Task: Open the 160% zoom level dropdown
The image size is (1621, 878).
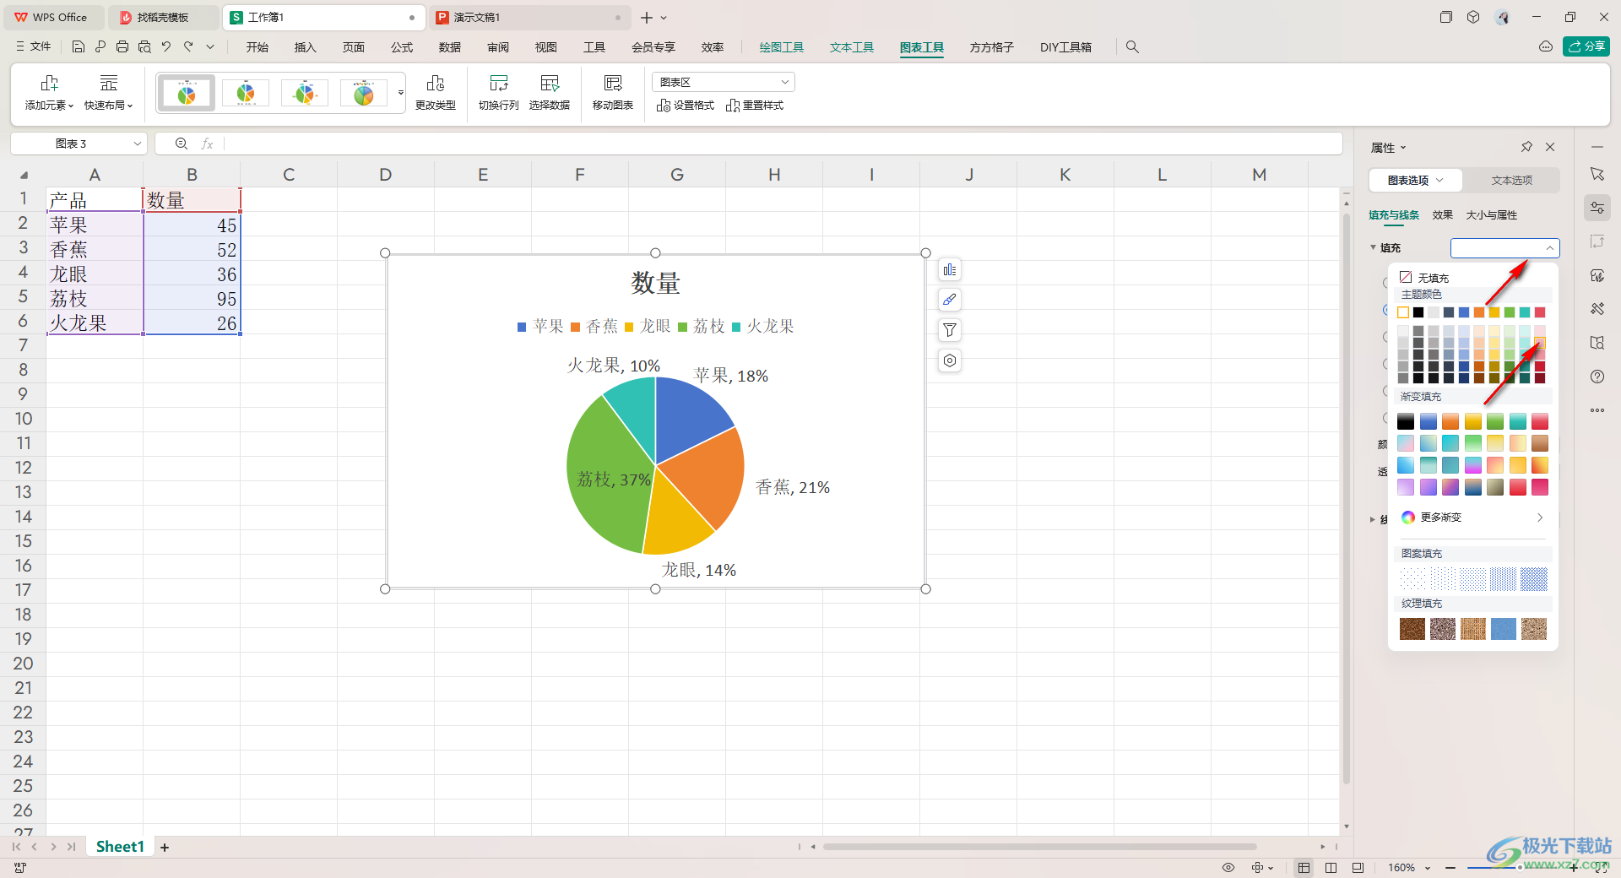Action: coord(1409,868)
